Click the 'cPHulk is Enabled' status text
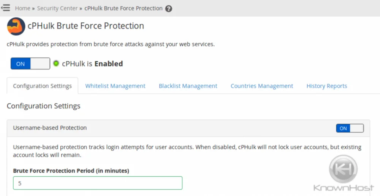Image resolution: width=380 pixels, height=196 pixels. [x=92, y=64]
